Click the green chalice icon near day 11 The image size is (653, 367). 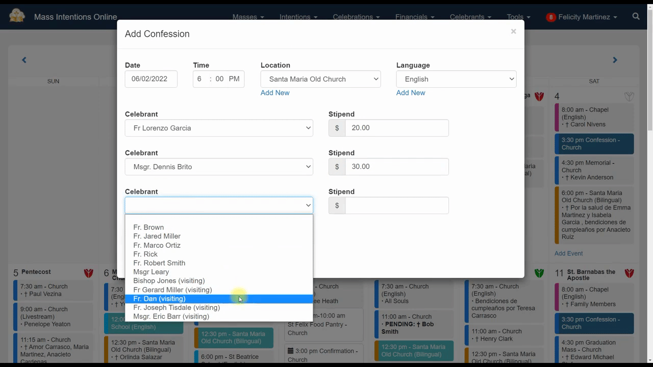539,273
